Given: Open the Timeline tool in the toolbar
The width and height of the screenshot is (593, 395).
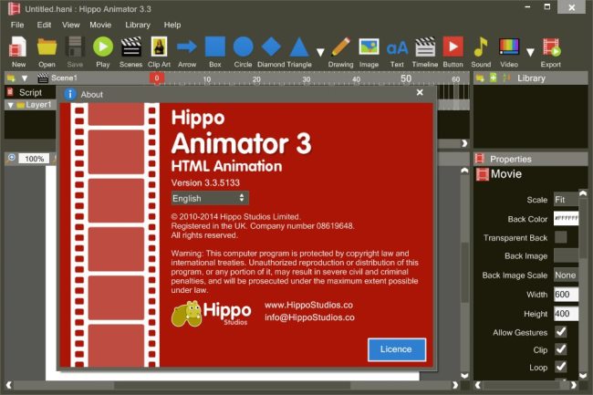Looking at the screenshot, I should point(425,52).
